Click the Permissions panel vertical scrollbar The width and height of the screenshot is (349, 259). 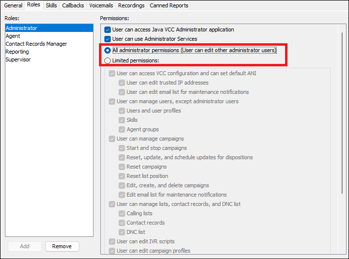pyautogui.click(x=342, y=113)
